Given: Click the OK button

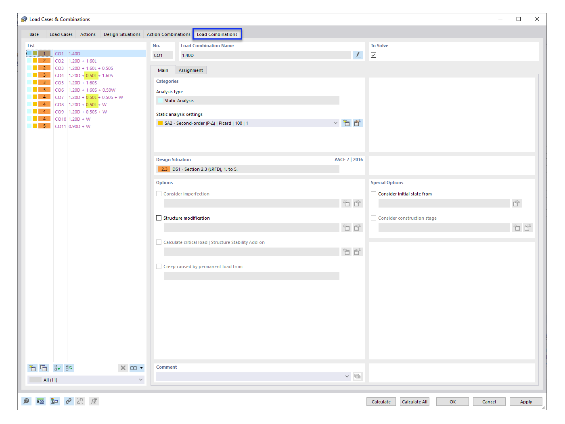Looking at the screenshot, I should coord(452,402).
